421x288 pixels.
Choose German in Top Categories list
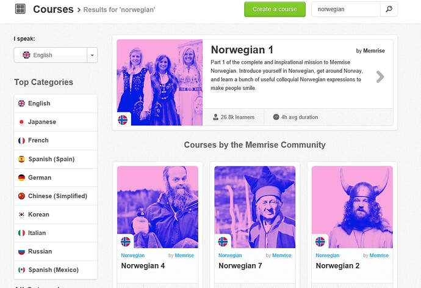pos(56,178)
